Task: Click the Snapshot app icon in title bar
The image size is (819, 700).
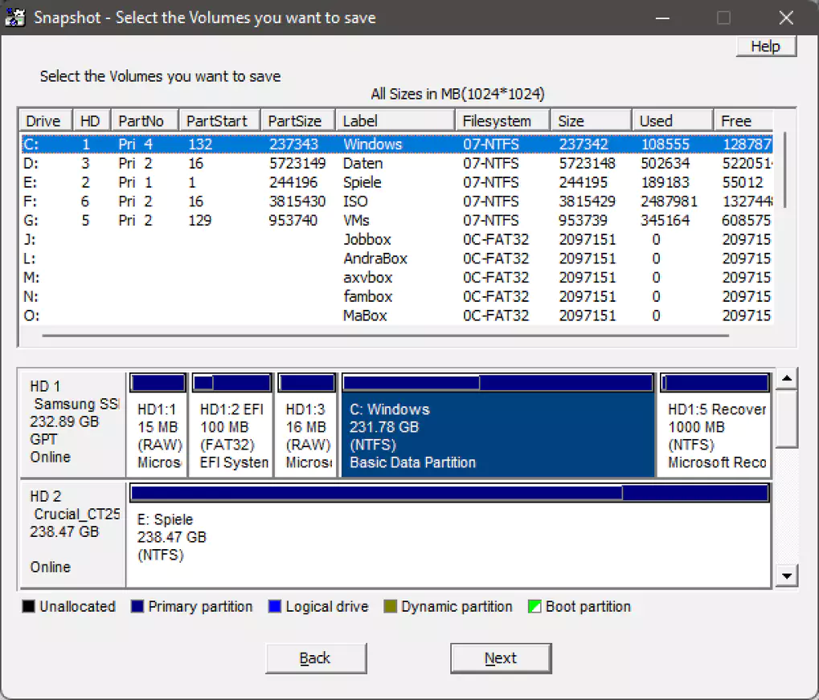Action: click(x=14, y=18)
